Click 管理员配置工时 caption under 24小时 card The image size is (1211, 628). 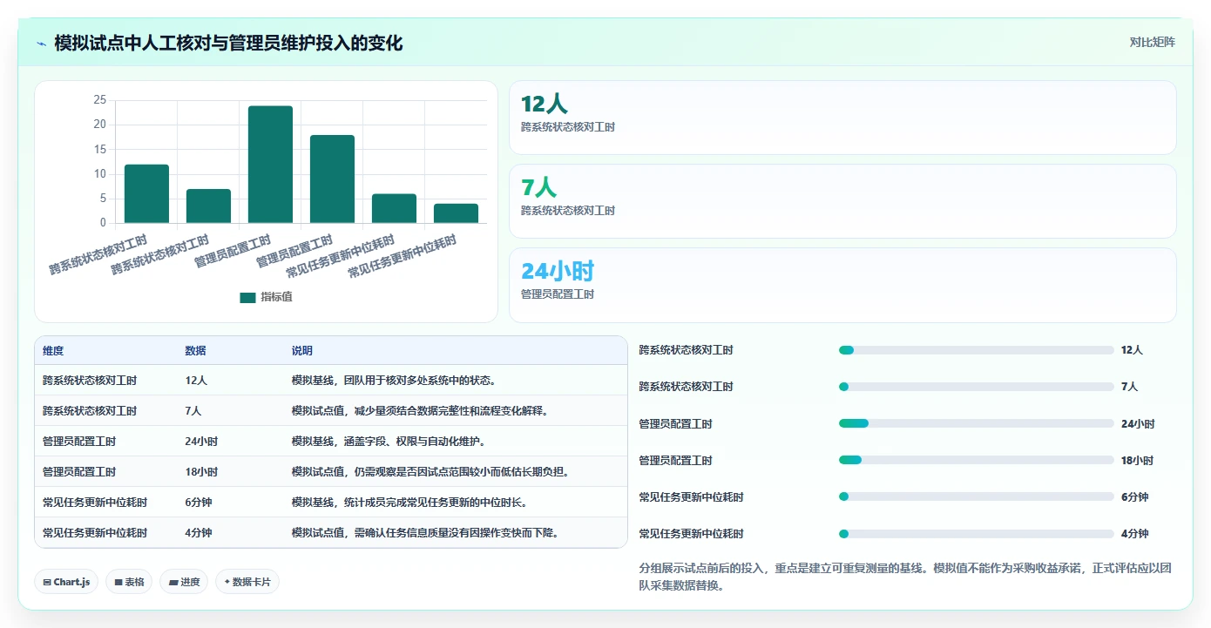558,294
